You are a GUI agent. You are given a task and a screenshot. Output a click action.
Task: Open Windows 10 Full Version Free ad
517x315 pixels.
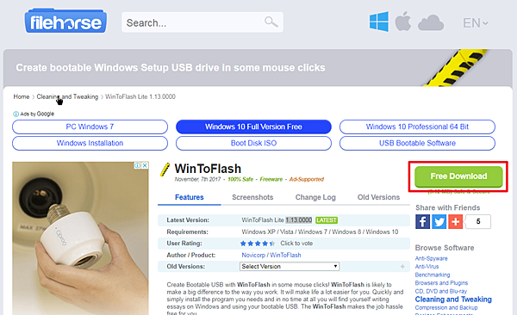click(x=253, y=127)
